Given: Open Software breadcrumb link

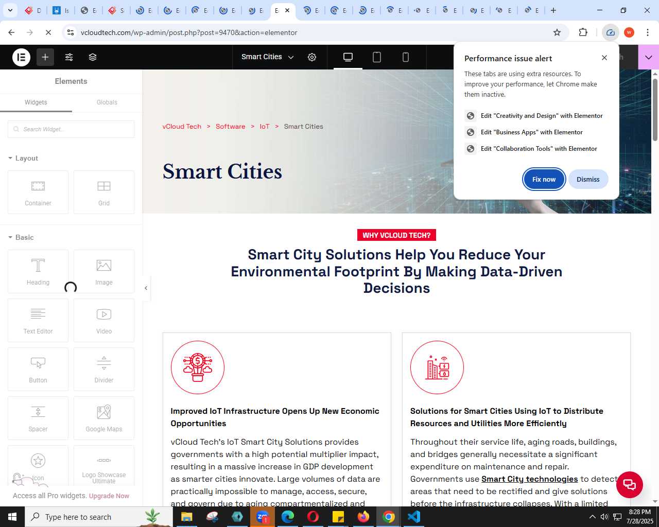Looking at the screenshot, I should coord(230,127).
